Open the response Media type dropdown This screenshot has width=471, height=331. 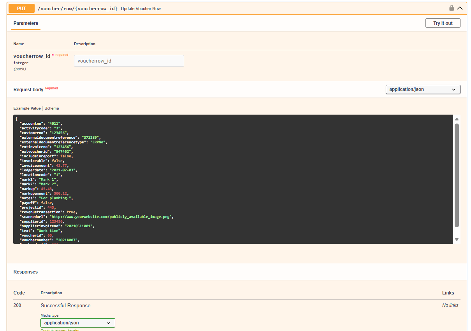(78, 323)
